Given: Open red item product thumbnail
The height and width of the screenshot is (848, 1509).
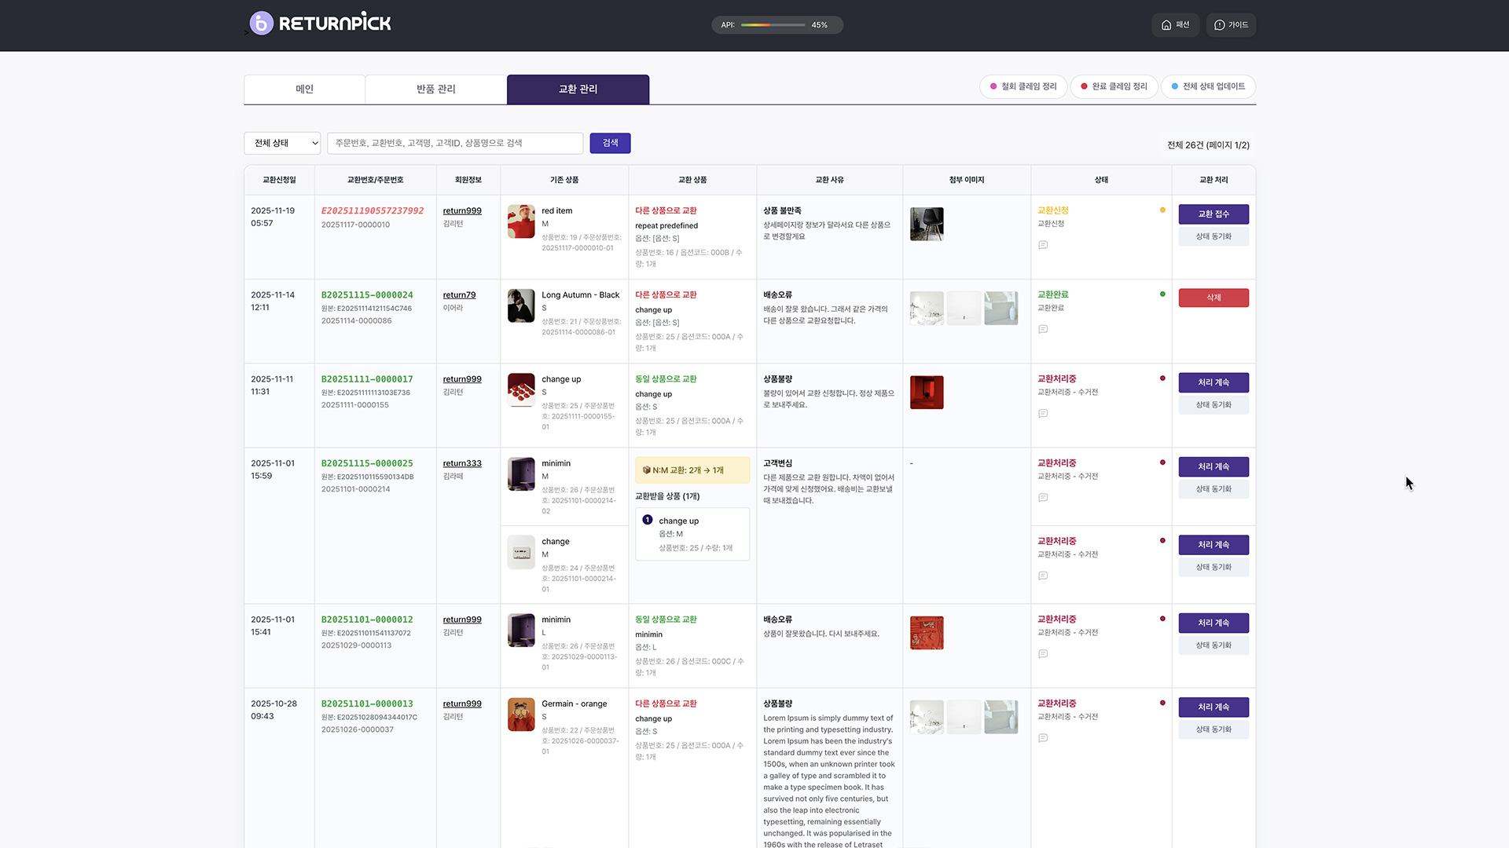Looking at the screenshot, I should click(521, 221).
